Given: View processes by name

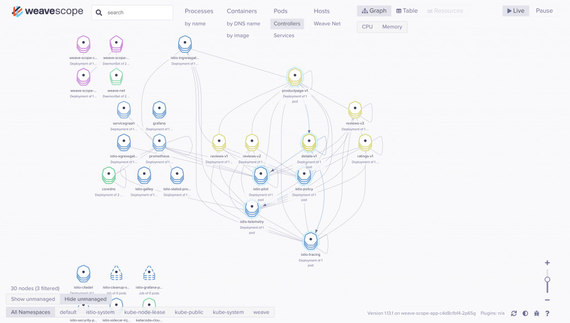Looking at the screenshot, I should click(x=195, y=23).
